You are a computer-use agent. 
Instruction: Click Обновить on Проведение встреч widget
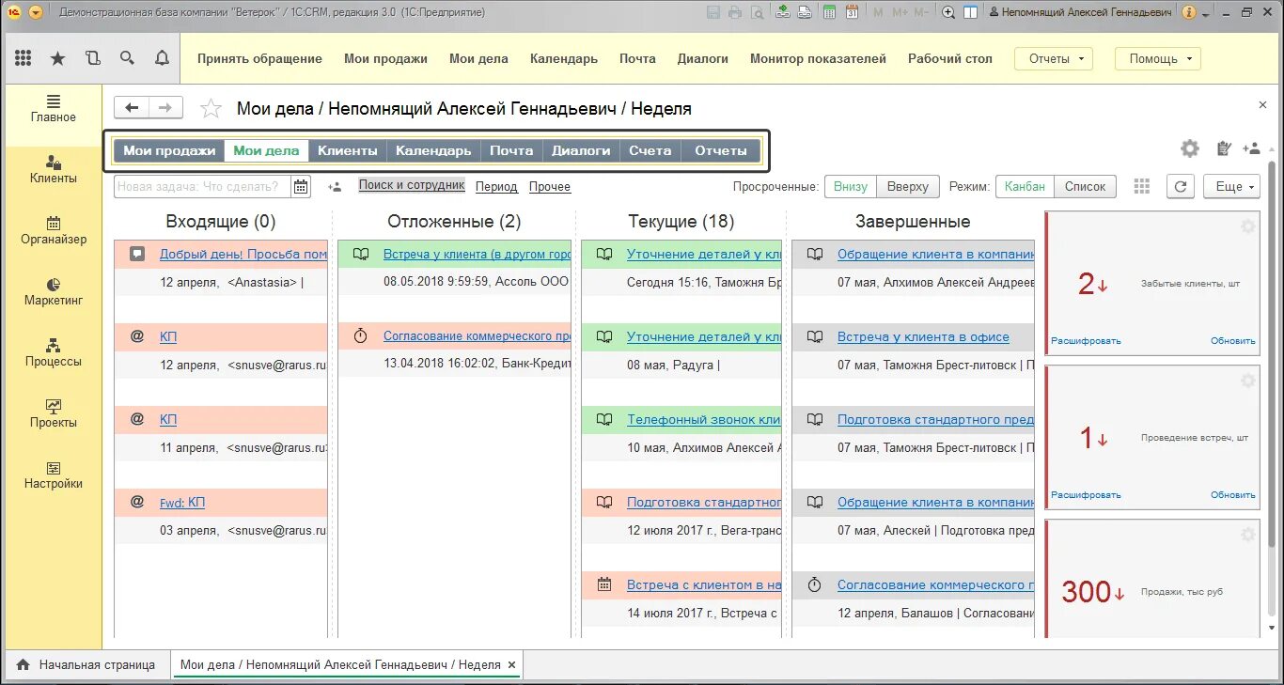click(1232, 495)
